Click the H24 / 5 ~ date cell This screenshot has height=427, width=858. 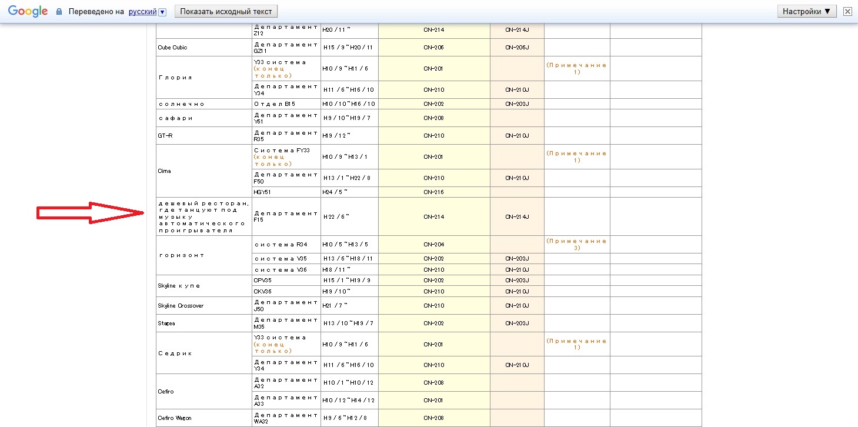(349, 192)
